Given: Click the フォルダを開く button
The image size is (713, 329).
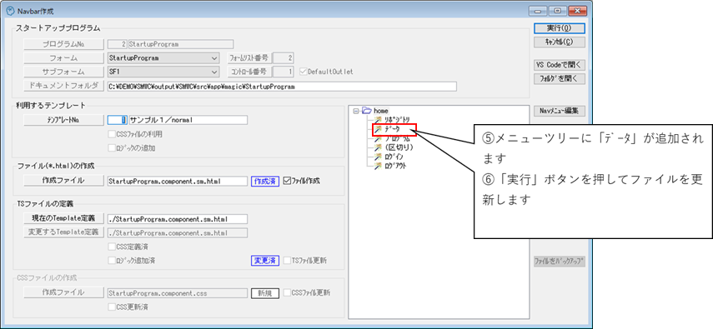Looking at the screenshot, I should [x=559, y=78].
